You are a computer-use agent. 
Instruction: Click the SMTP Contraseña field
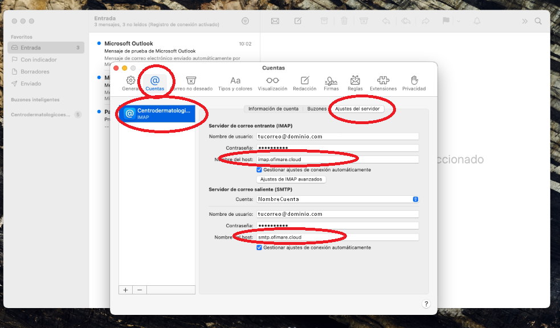coord(337,225)
